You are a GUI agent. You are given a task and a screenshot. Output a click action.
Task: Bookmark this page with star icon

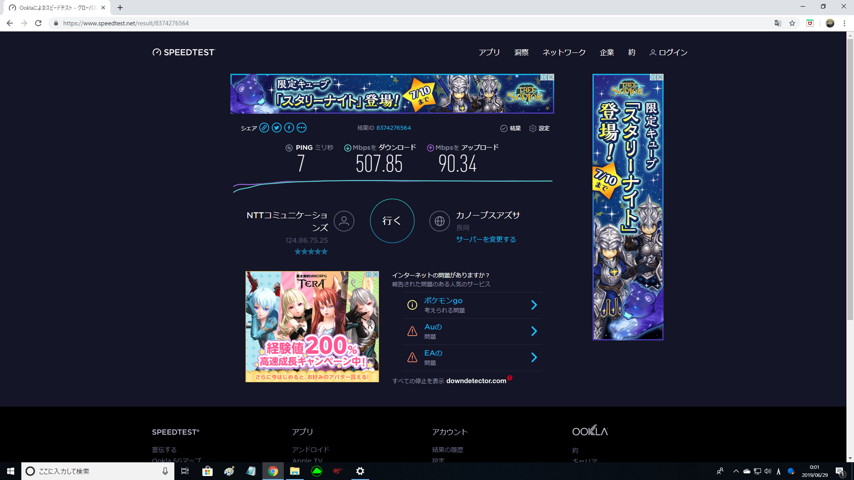coord(792,23)
